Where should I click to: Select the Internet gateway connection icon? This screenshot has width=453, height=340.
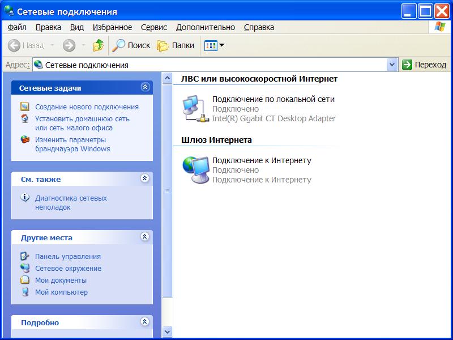[x=195, y=169]
